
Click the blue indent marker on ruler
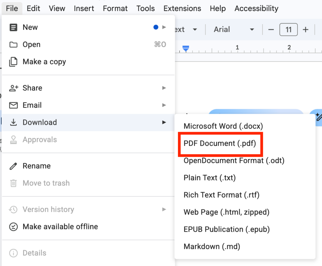point(186,49)
